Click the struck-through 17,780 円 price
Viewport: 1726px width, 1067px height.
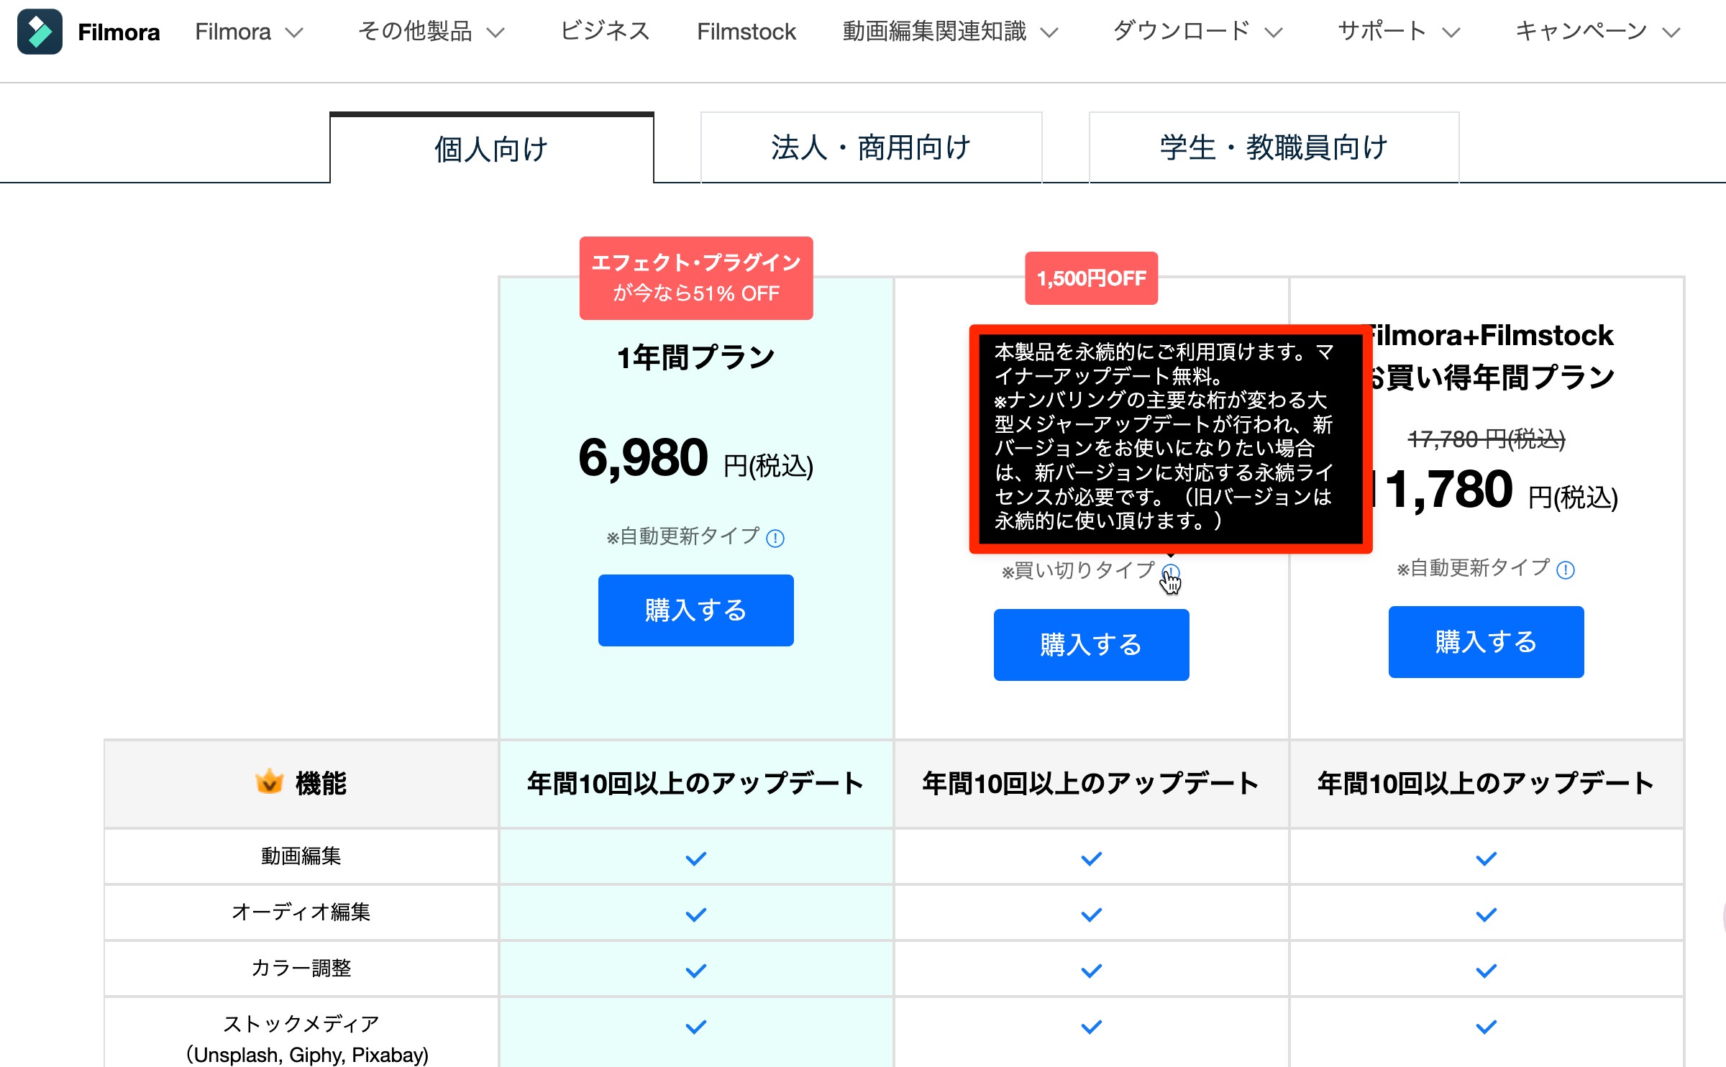click(x=1486, y=439)
